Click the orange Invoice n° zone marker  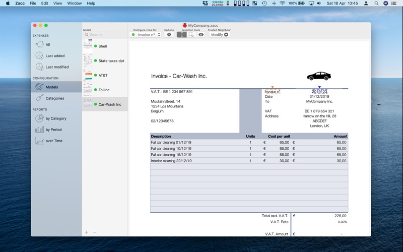pyautogui.click(x=273, y=87)
